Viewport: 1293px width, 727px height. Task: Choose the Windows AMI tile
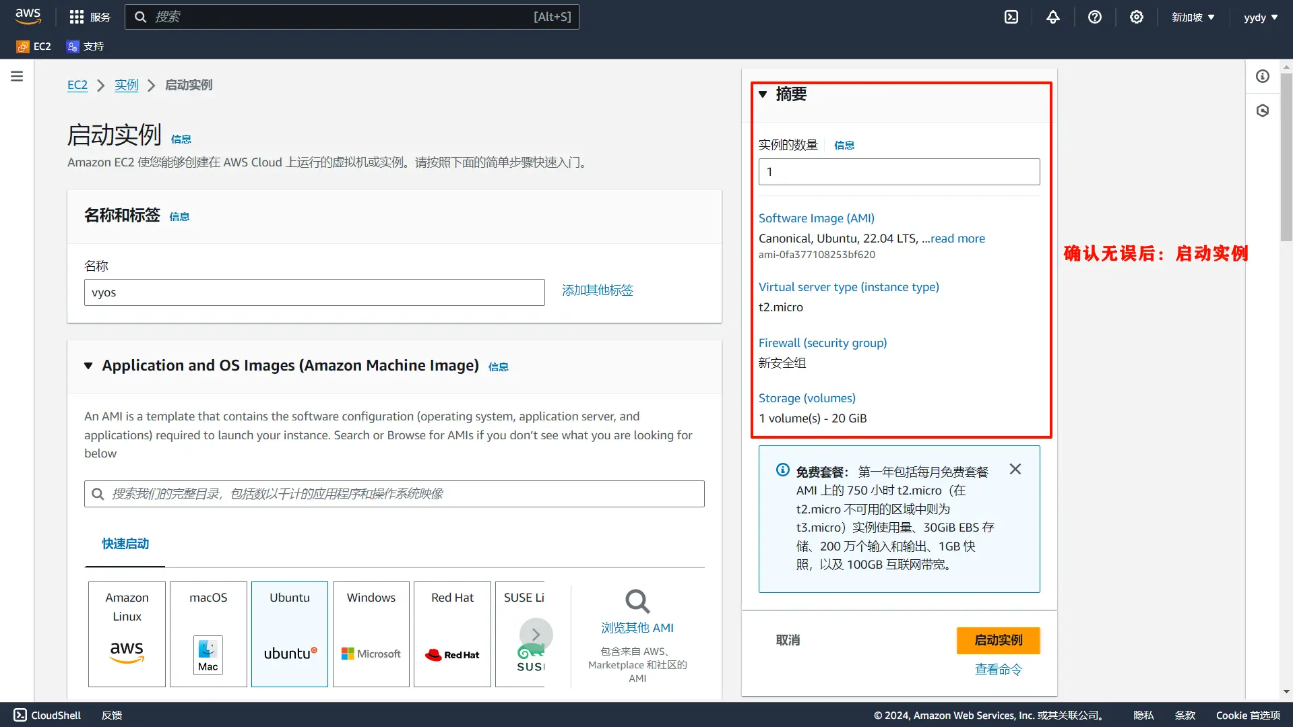click(x=371, y=634)
